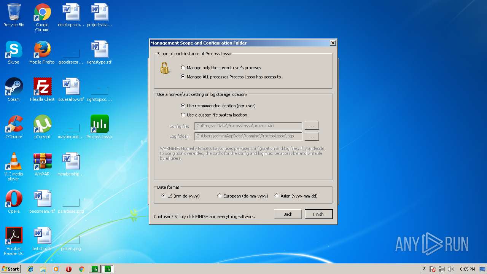Image resolution: width=487 pixels, height=274 pixels.
Task: Select the parisbase.png desktop file
Action: pos(71,205)
